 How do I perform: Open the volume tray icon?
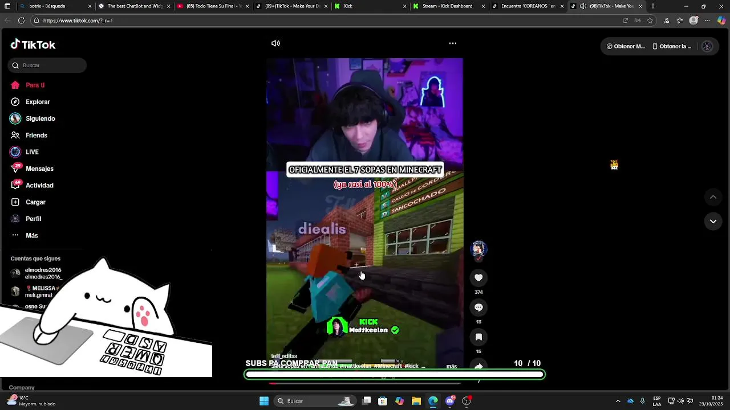click(680, 401)
